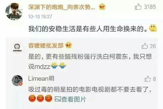
Task: Open the top commenter's avatar profile
Action: (14, 11)
